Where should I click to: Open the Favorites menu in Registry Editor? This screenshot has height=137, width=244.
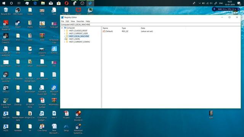tap(80, 21)
